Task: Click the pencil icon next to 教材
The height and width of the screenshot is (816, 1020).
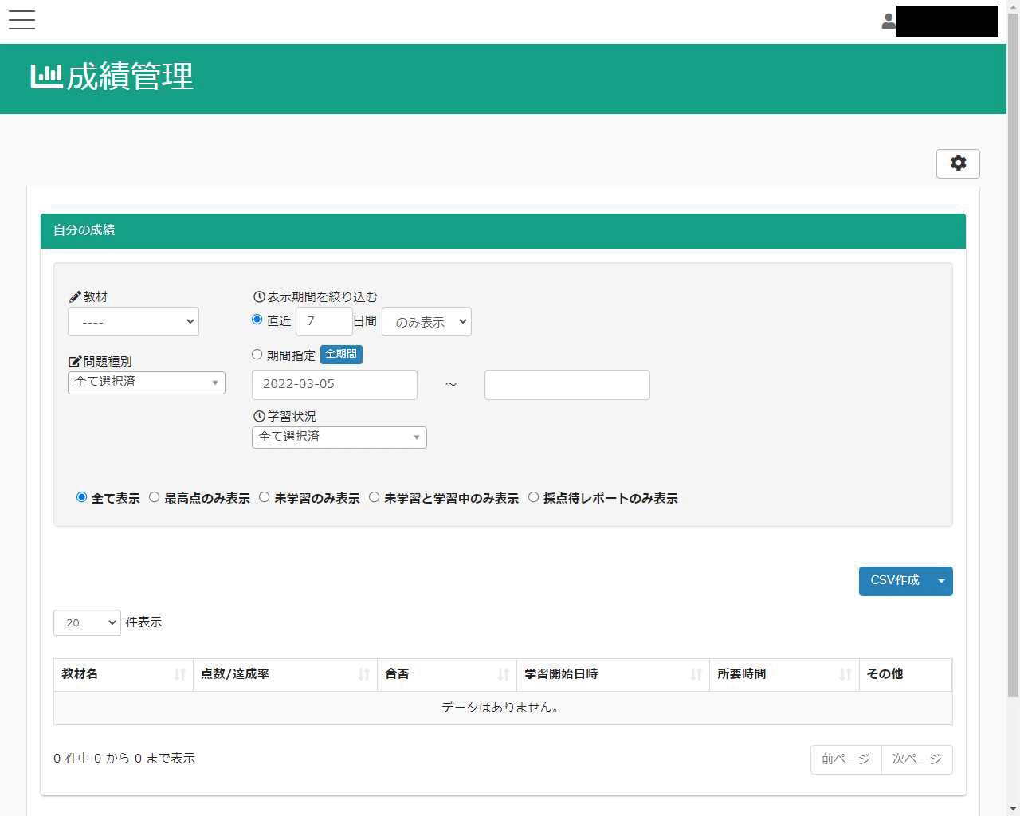Action: click(75, 297)
